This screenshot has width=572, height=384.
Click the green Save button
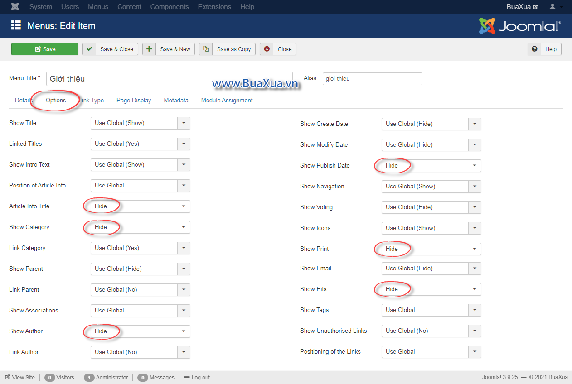click(45, 49)
